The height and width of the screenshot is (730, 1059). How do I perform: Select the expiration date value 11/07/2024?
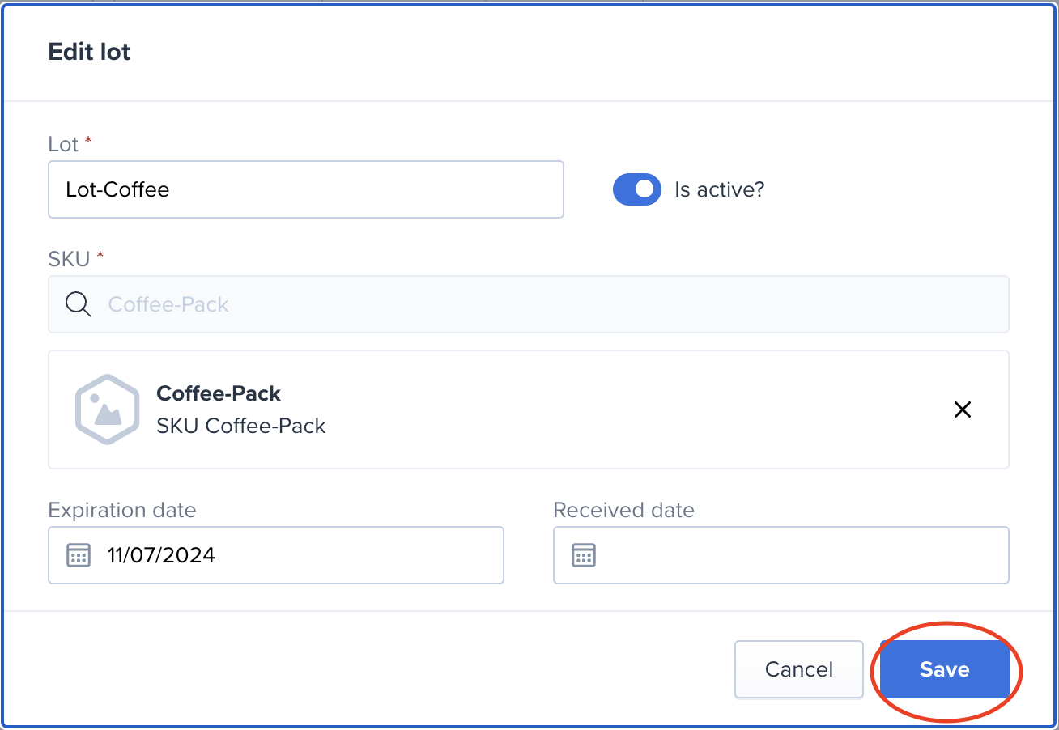(161, 555)
